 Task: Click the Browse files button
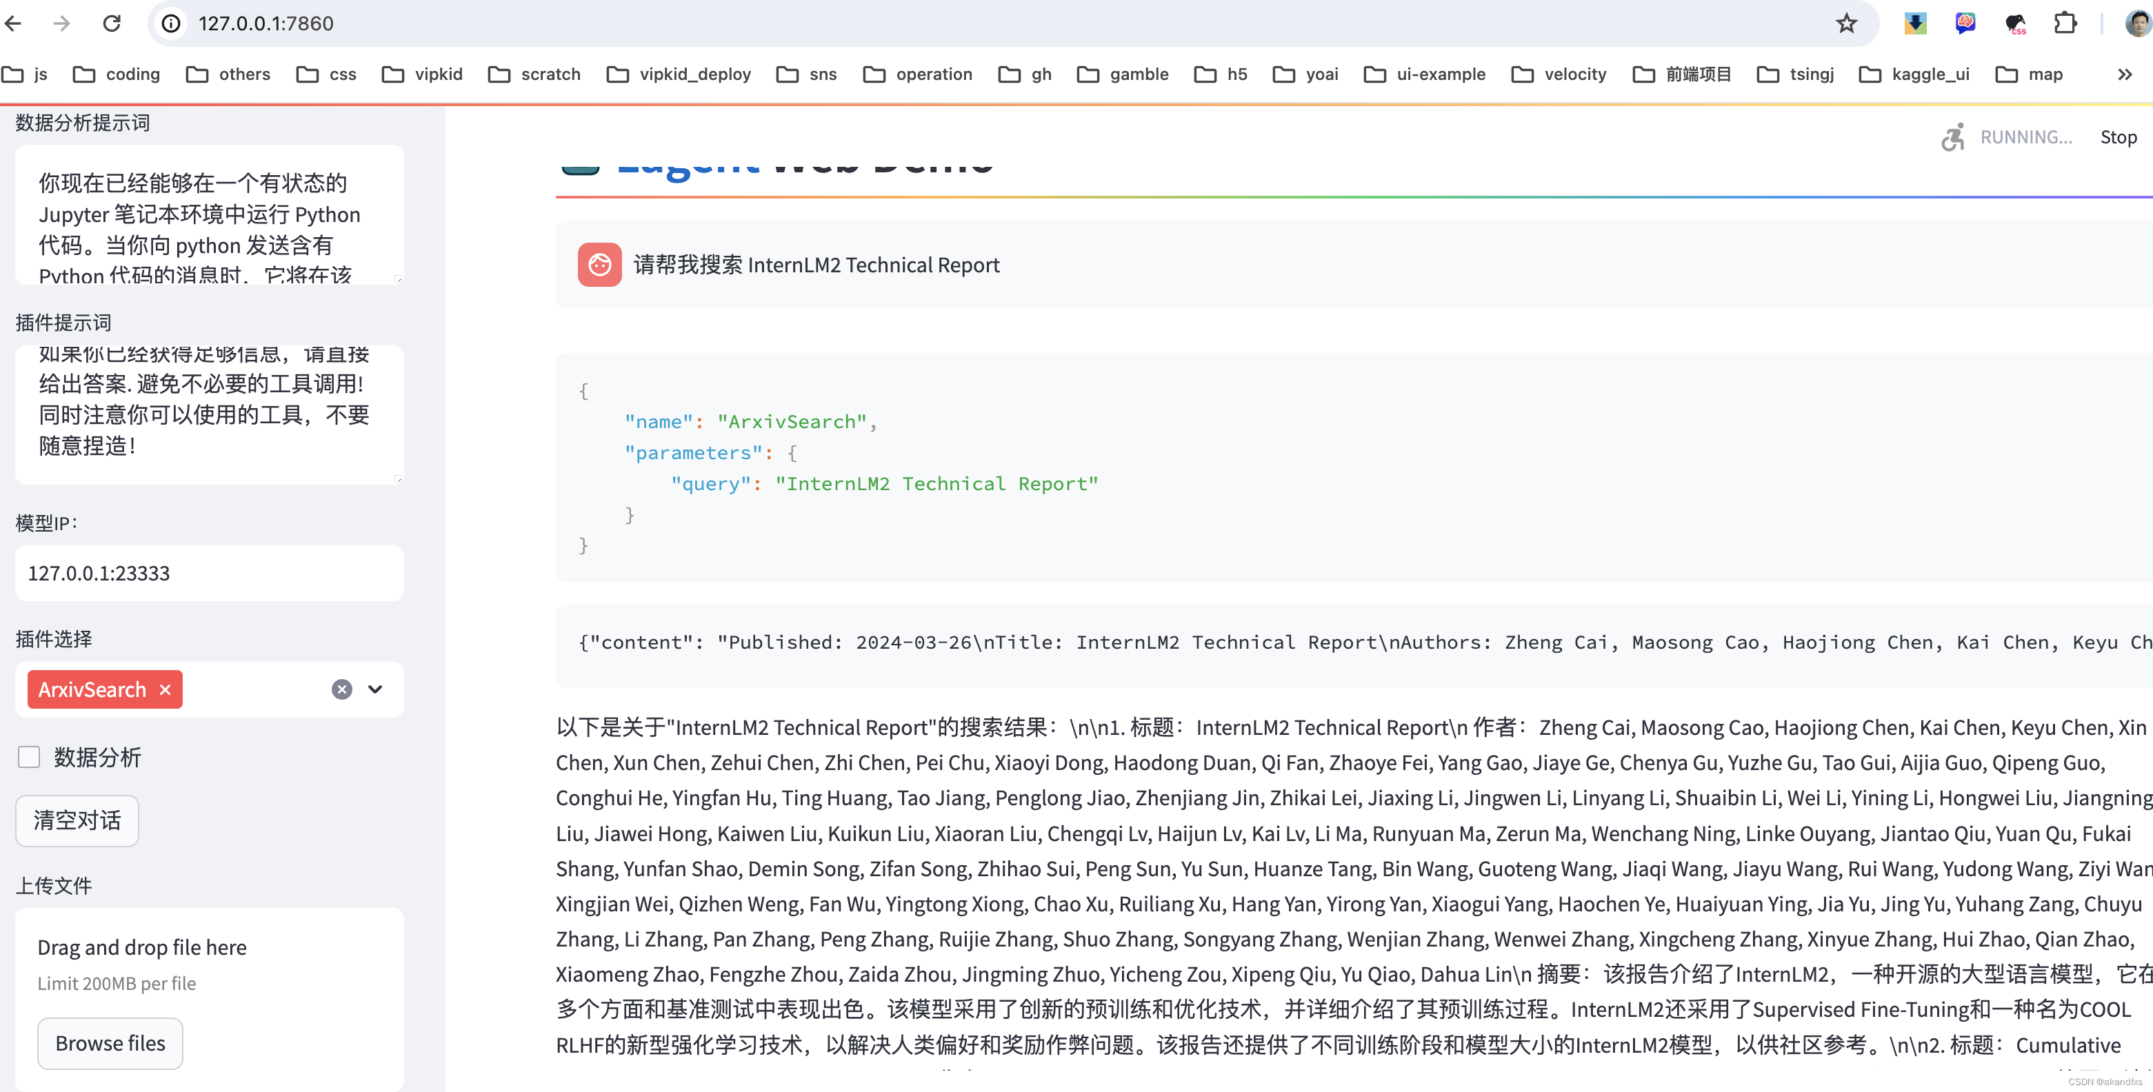[110, 1044]
